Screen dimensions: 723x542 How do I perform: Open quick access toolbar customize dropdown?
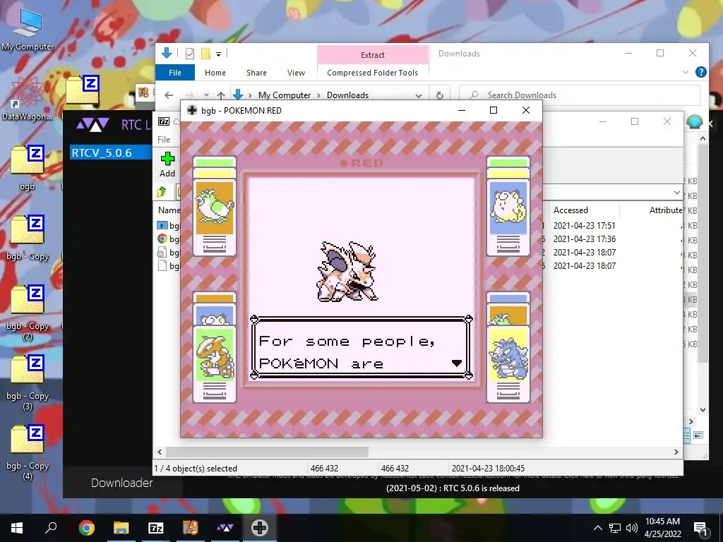tap(219, 54)
